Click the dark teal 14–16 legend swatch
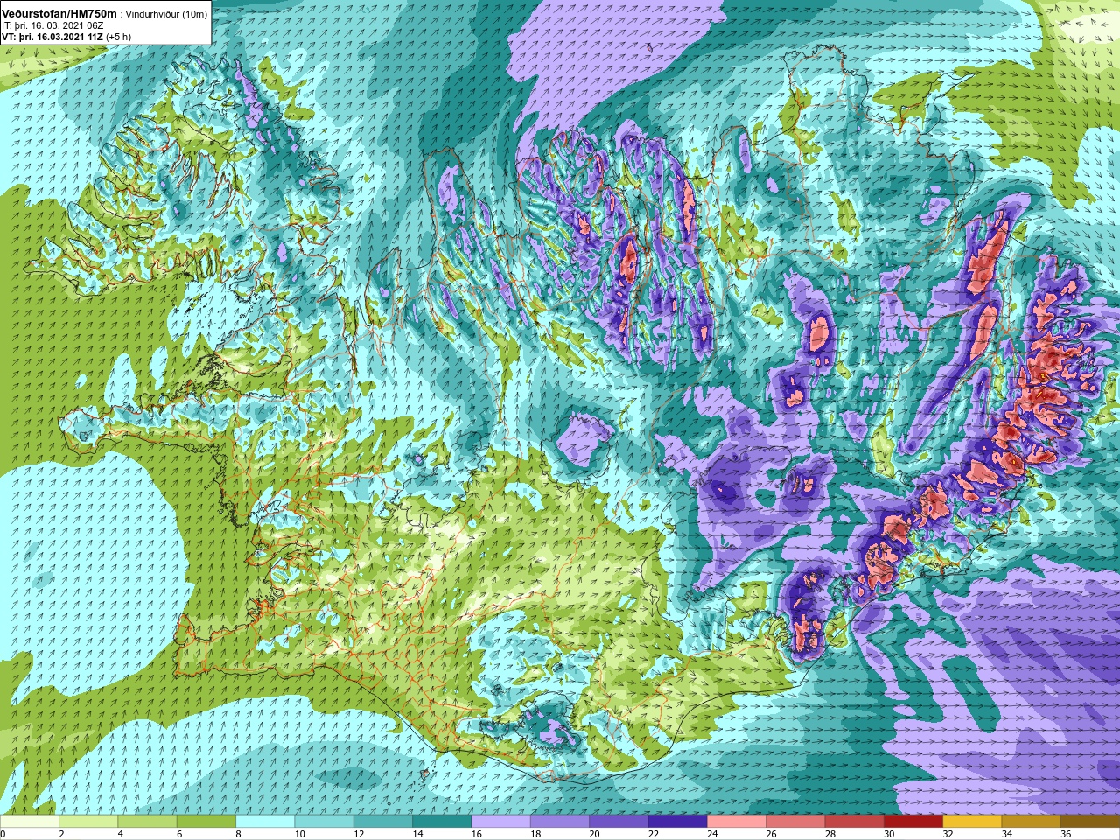This screenshot has width=1120, height=840. coord(442,821)
